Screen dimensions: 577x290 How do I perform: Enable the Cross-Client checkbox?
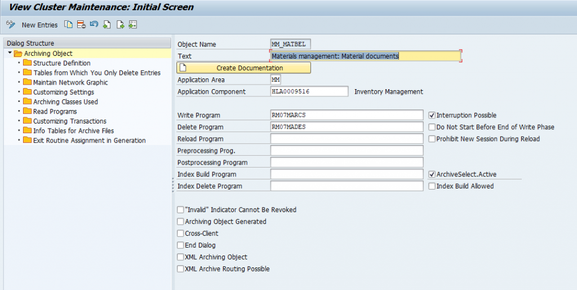pyautogui.click(x=180, y=233)
